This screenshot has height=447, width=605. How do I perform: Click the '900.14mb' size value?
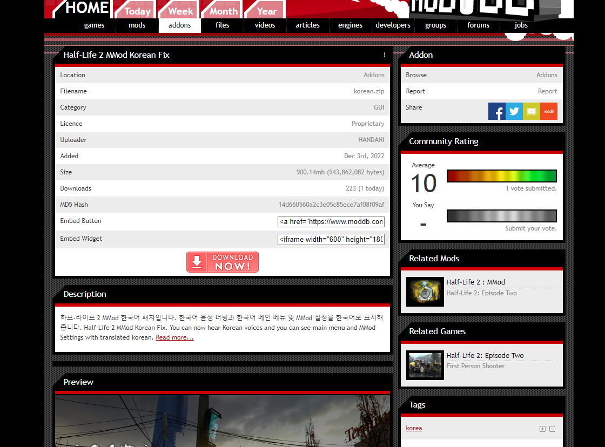(340, 172)
